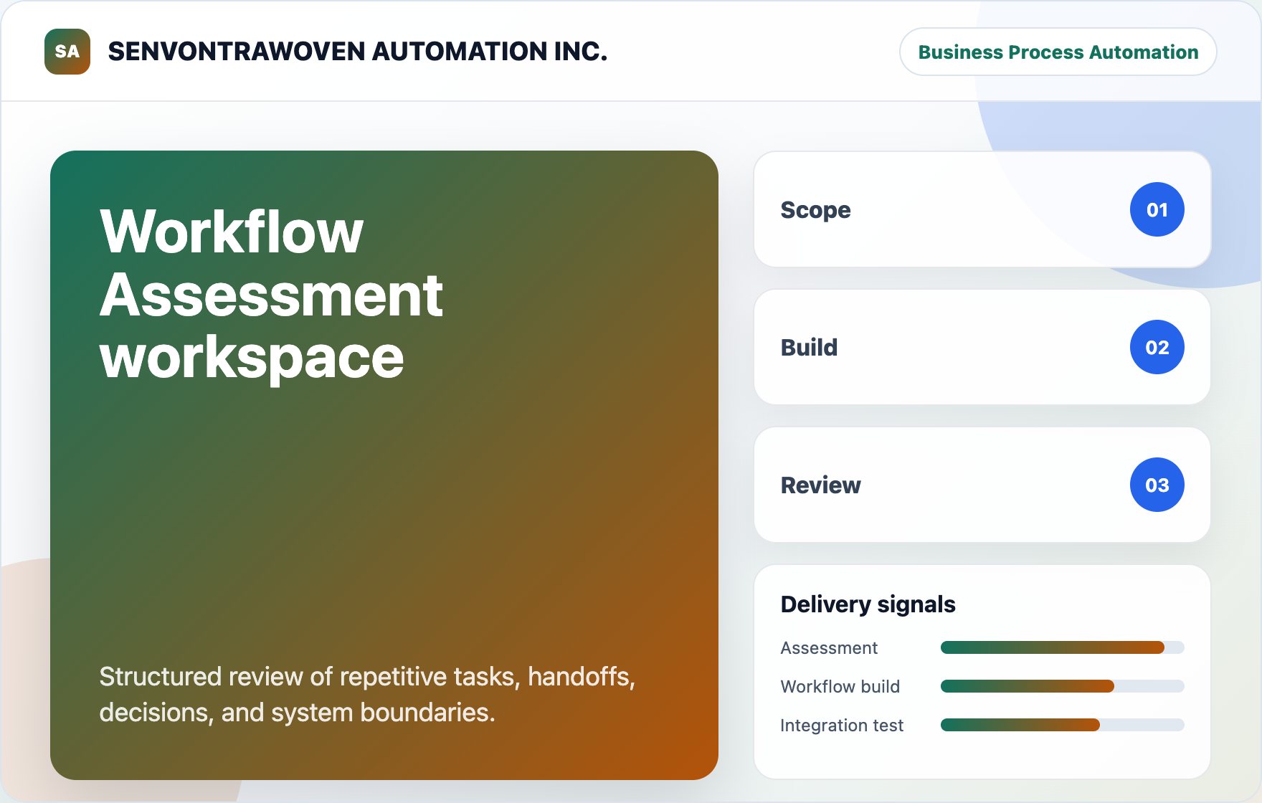Click the Structured review description text
1262x803 pixels.
tap(367, 694)
